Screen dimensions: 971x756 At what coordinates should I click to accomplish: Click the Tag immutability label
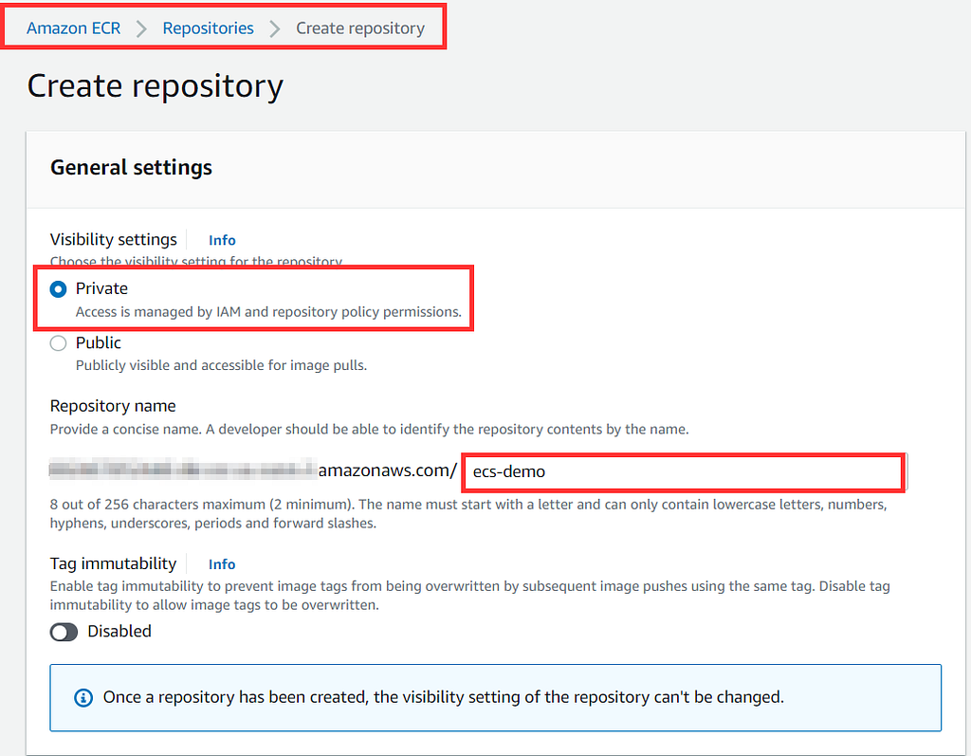114,563
